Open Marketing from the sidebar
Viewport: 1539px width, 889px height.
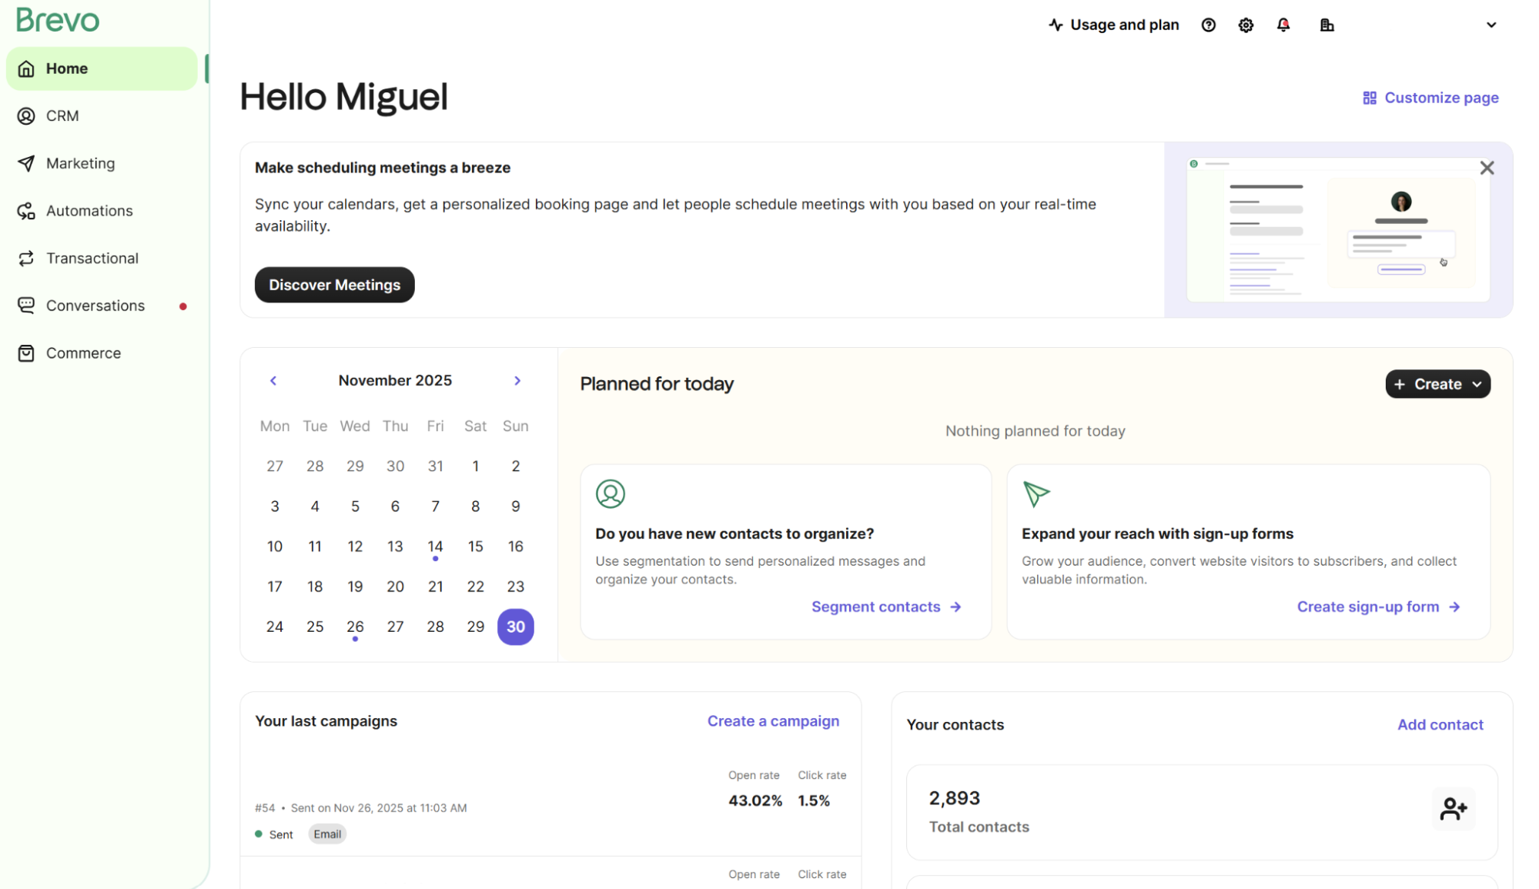coord(80,163)
